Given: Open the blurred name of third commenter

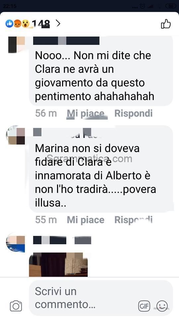Looking at the screenshot, I should [62, 240].
